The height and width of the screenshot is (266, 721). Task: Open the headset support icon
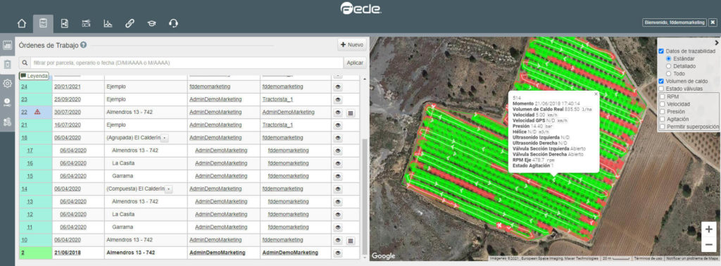point(173,23)
